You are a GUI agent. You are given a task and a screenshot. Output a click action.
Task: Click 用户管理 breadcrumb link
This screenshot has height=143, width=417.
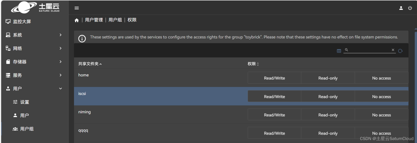(94, 20)
